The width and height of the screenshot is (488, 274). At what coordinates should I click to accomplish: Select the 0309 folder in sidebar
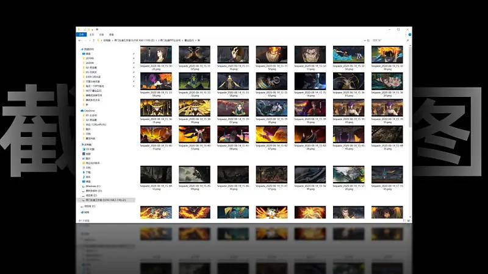91,77
